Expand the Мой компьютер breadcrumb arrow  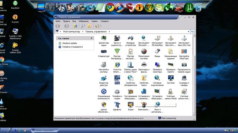pyautogui.click(x=83, y=32)
